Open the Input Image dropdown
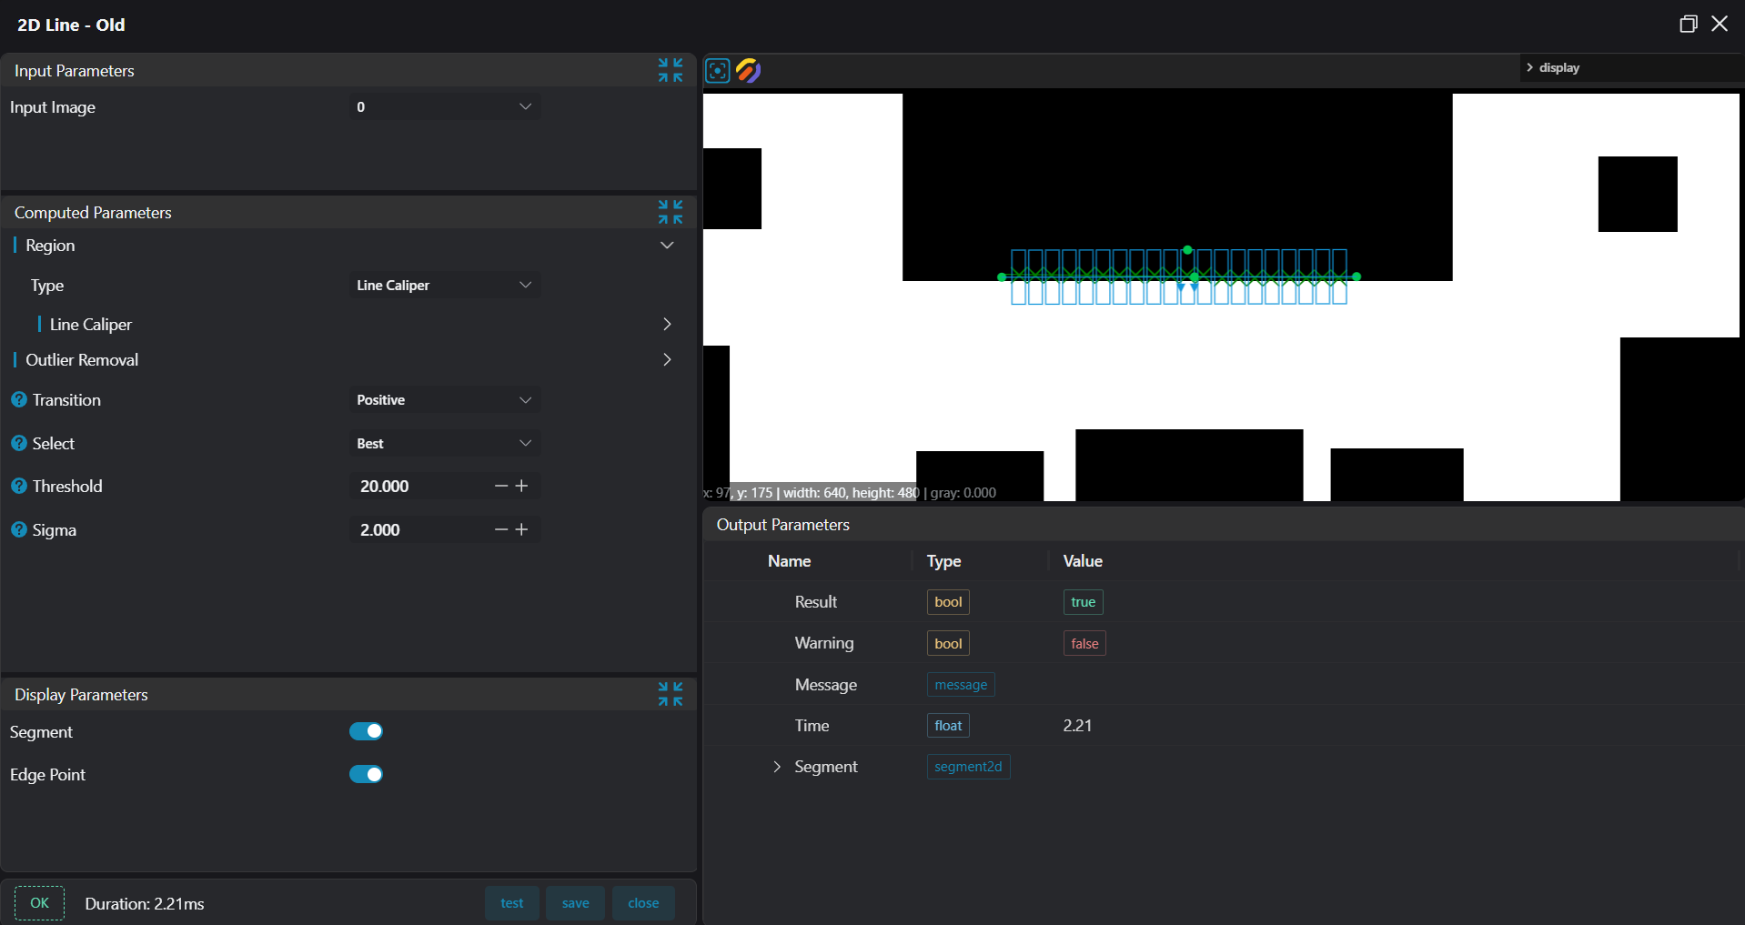 (444, 107)
